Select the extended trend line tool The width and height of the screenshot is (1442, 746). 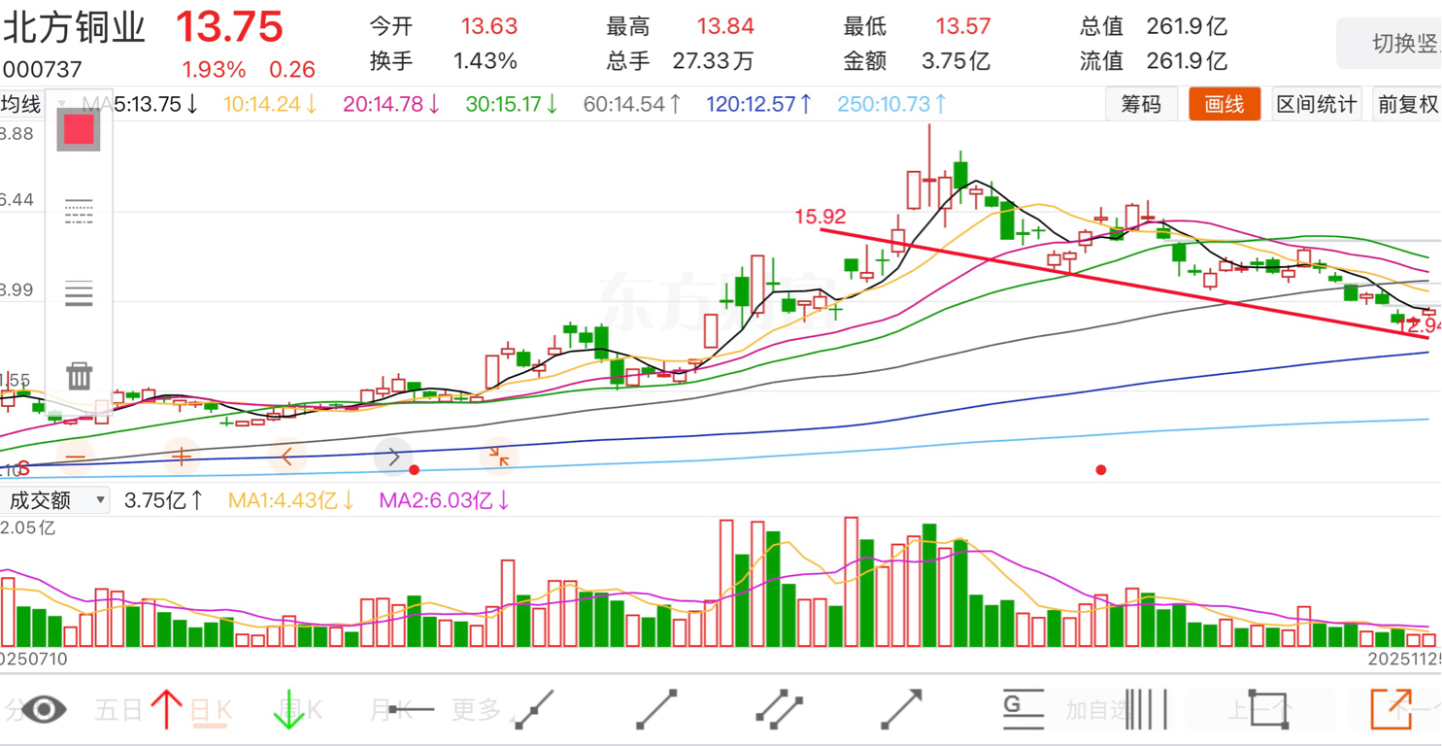(x=533, y=709)
